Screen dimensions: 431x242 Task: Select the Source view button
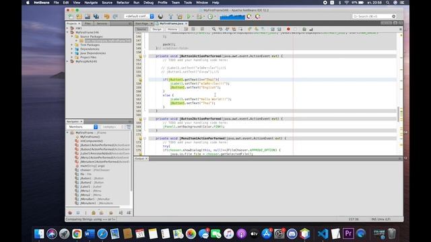[x=141, y=29]
